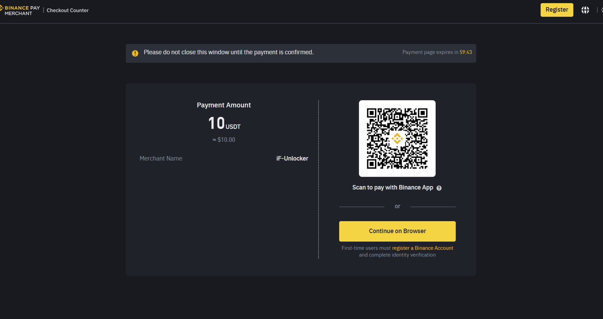Click the Register button
603x319 pixels.
point(557,10)
